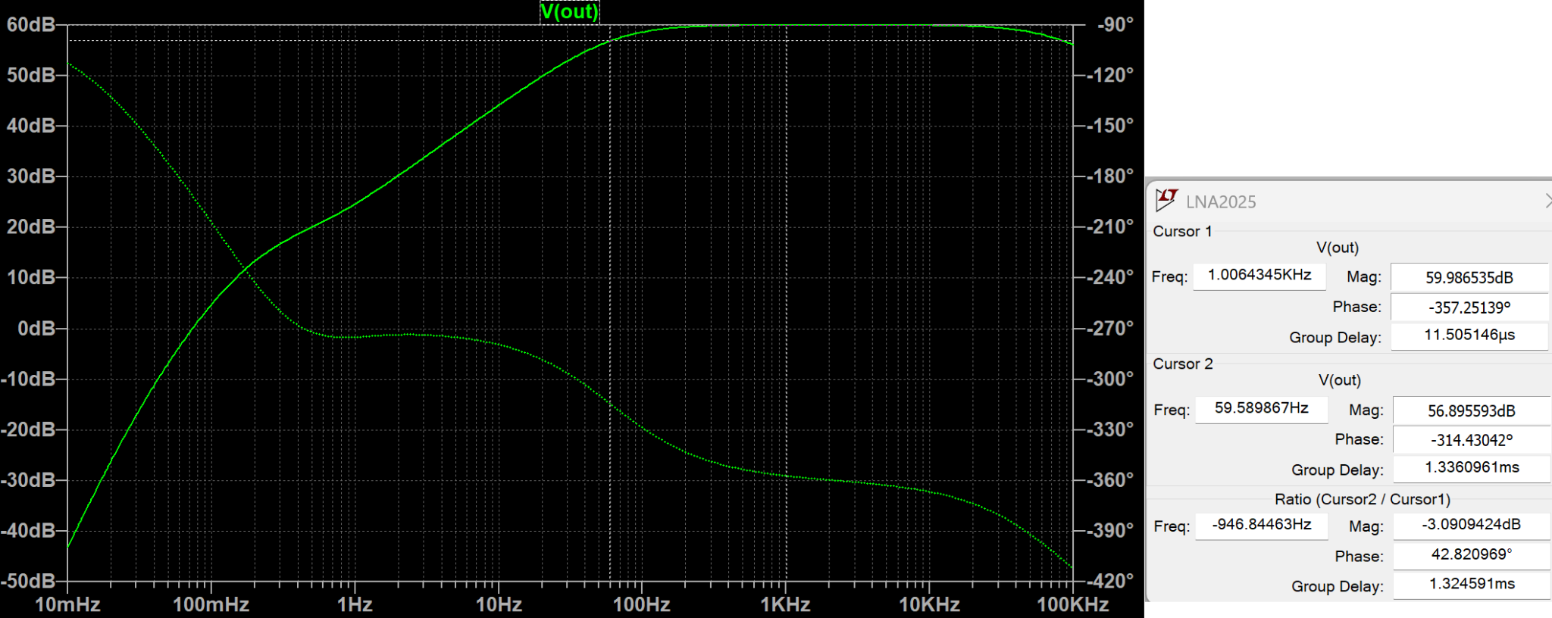
Task: Click the -270° right axis label
Action: (x=1110, y=329)
